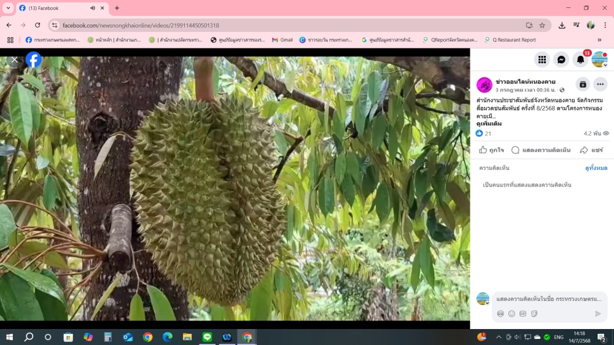Open the ข่าวรอบวัน กระทรวงเก... bookmark

[x=326, y=40]
